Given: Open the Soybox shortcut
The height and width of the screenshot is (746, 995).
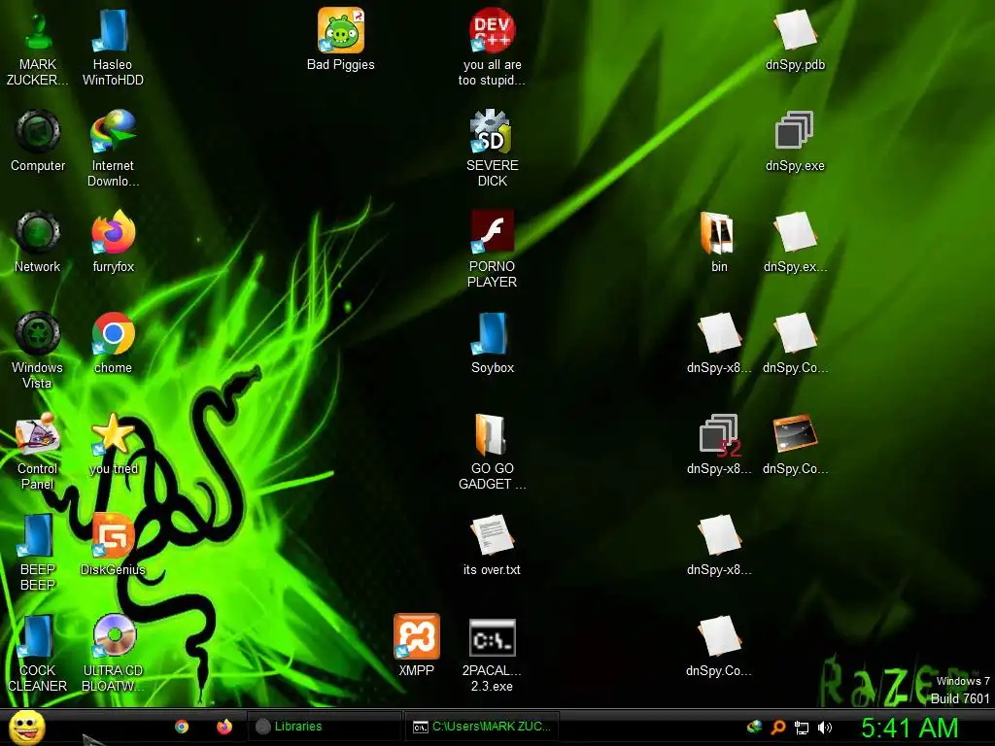Looking at the screenshot, I should coord(492,343).
